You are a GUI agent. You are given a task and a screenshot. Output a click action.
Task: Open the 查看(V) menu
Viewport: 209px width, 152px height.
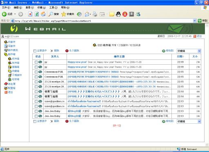pyautogui.click(x=30, y=7)
